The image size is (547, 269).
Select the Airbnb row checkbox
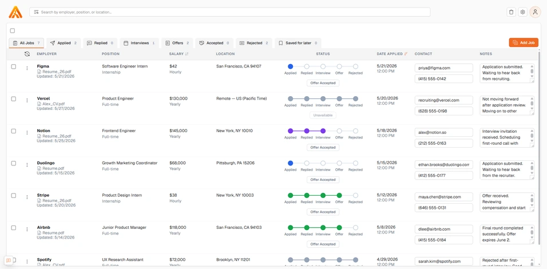[x=14, y=227]
